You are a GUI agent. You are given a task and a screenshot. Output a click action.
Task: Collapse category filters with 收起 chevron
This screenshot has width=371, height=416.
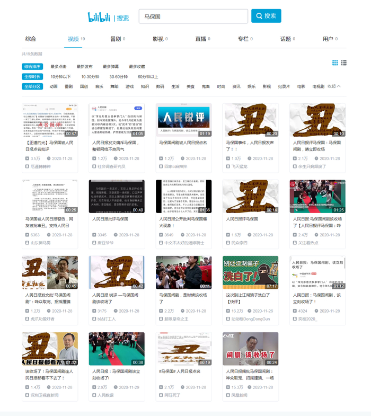click(x=334, y=86)
